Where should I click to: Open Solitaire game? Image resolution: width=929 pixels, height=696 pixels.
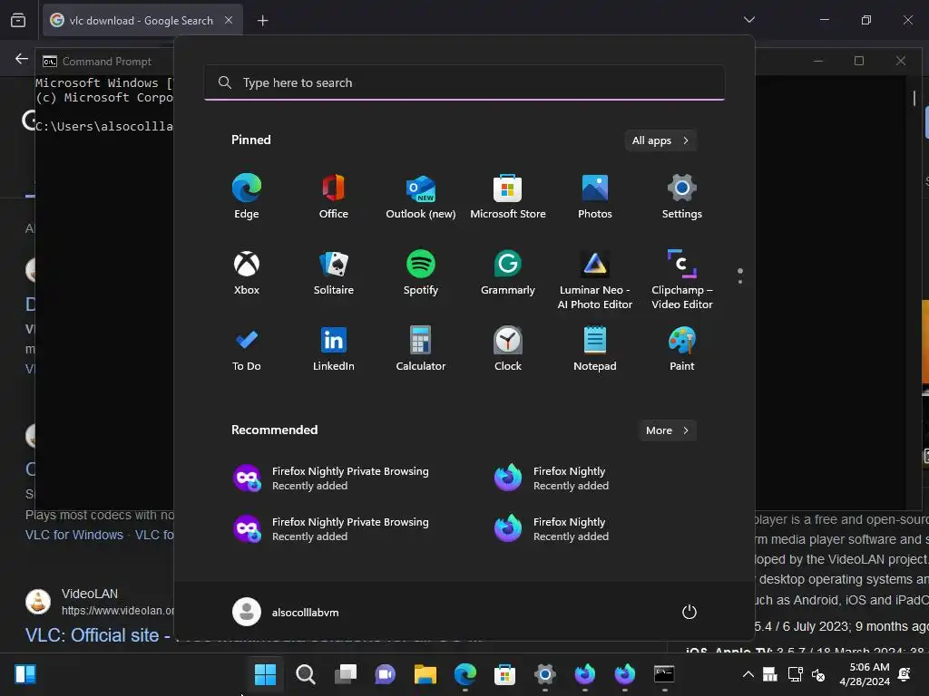(x=334, y=273)
